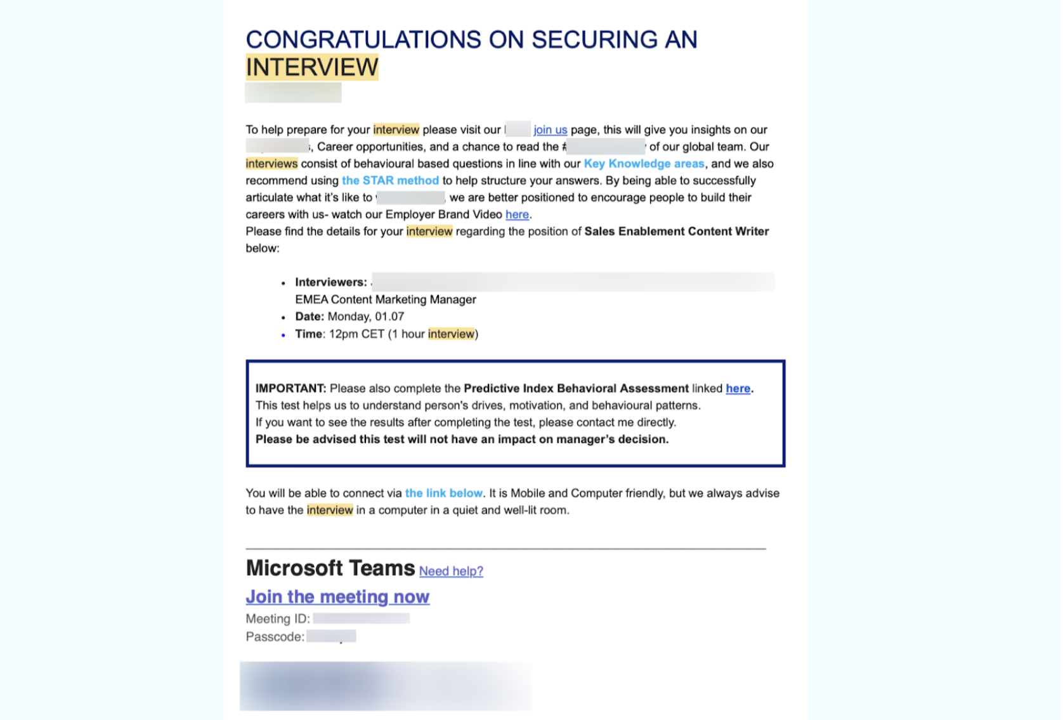Click "EMEA Content Marketing Manager" text

[x=385, y=299]
